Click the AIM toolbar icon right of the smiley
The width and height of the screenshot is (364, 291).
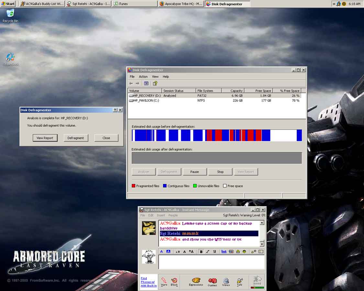click(x=254, y=252)
